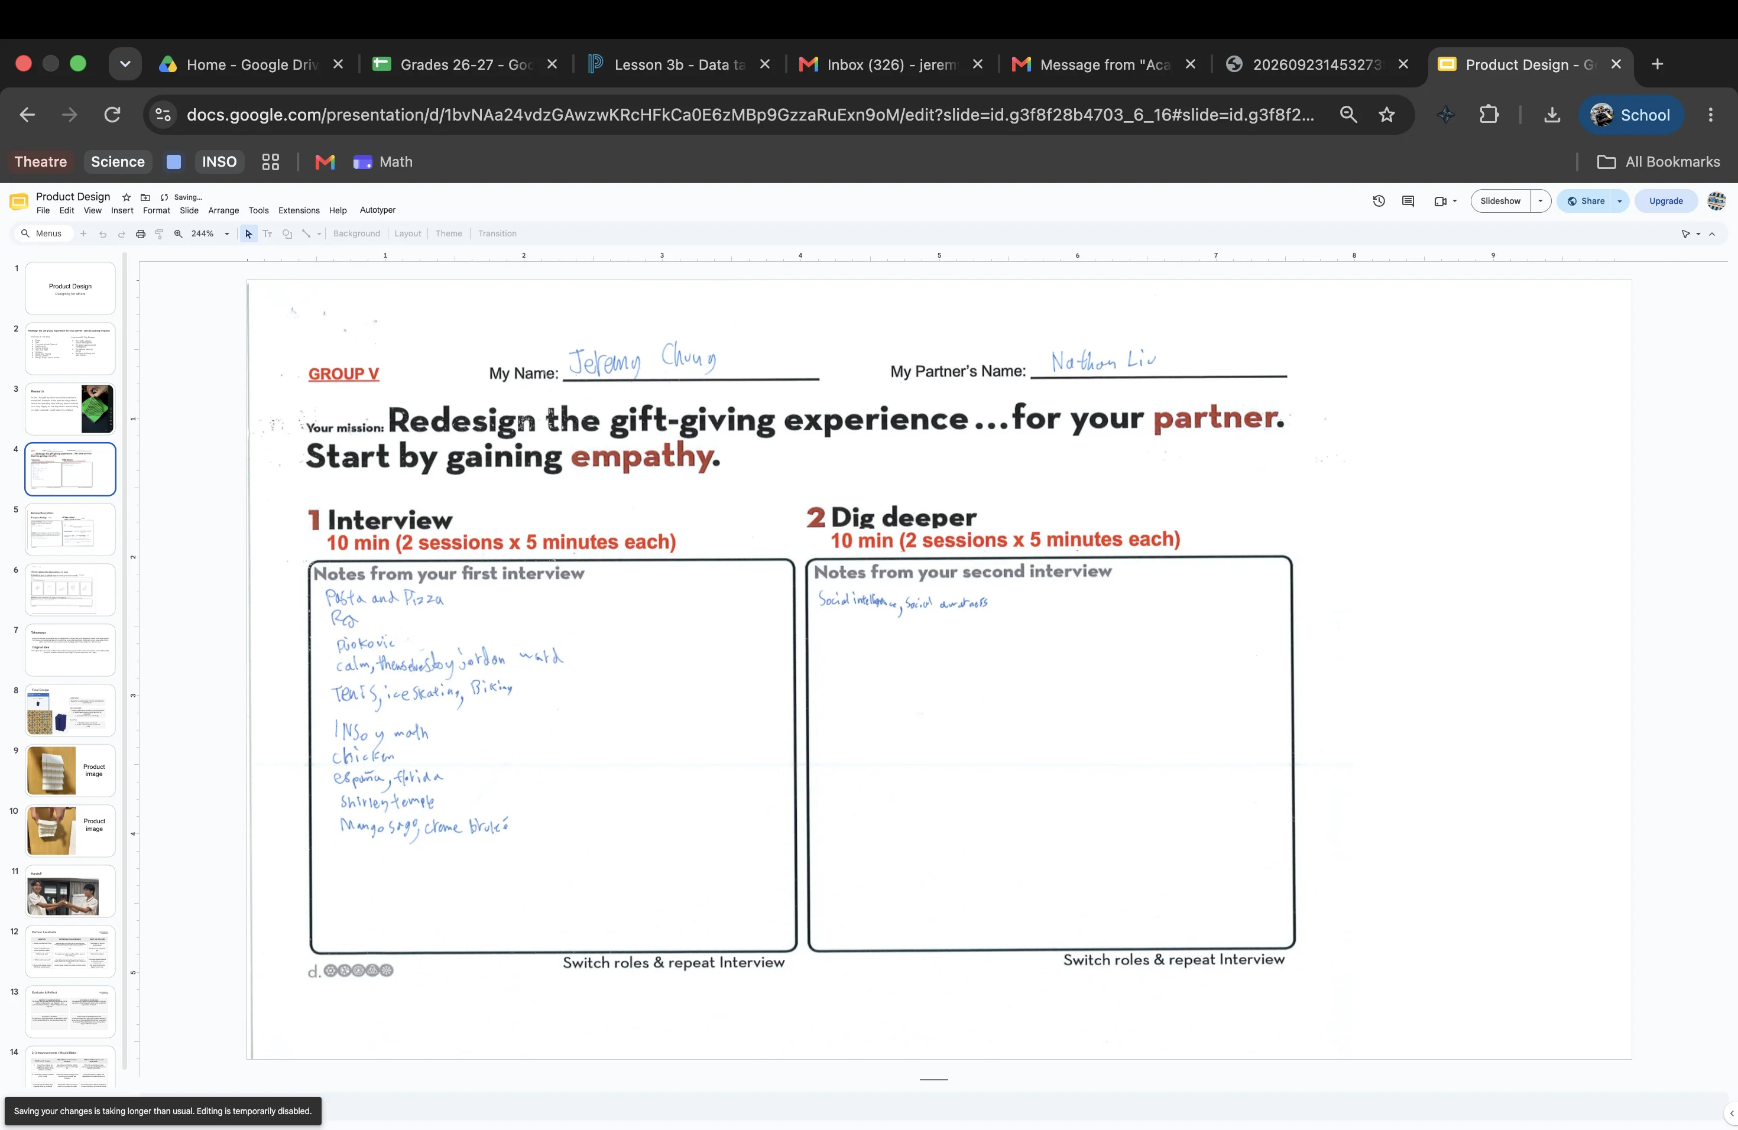This screenshot has height=1130, width=1738.
Task: Click the move to folder icon
Action: coord(145,197)
